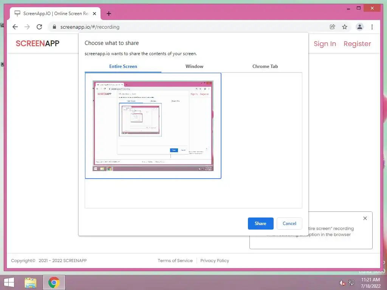
Task: Close the ScreenApp.IO browser tab
Action: [x=94, y=14]
